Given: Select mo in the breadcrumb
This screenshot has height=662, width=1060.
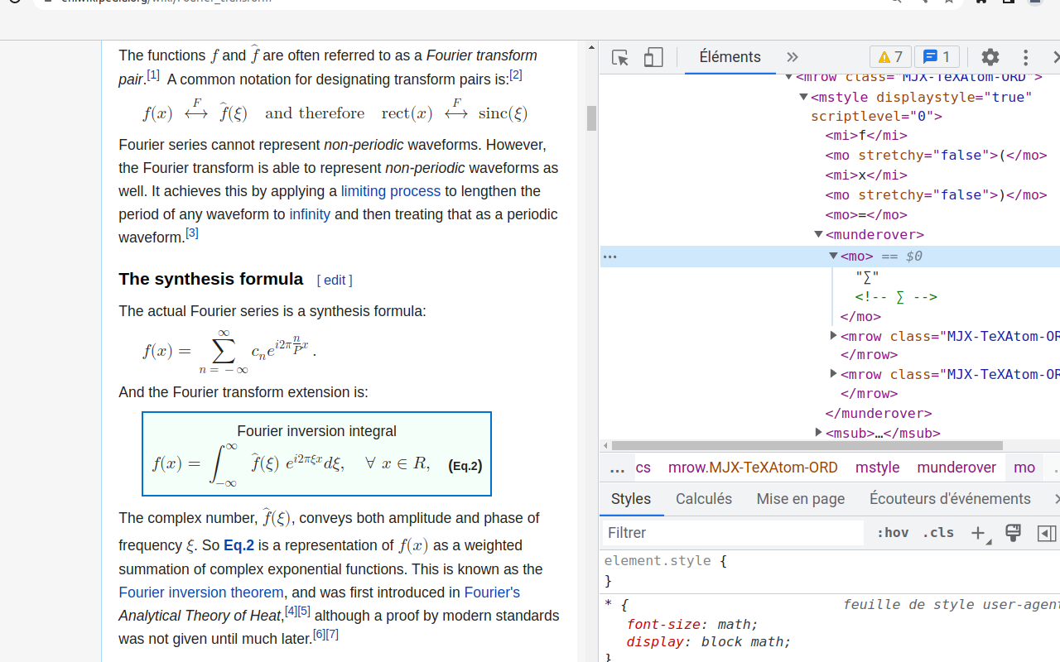Looking at the screenshot, I should (1024, 468).
